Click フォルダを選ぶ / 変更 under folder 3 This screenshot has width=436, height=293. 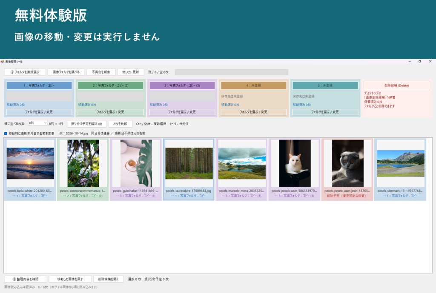pos(182,112)
